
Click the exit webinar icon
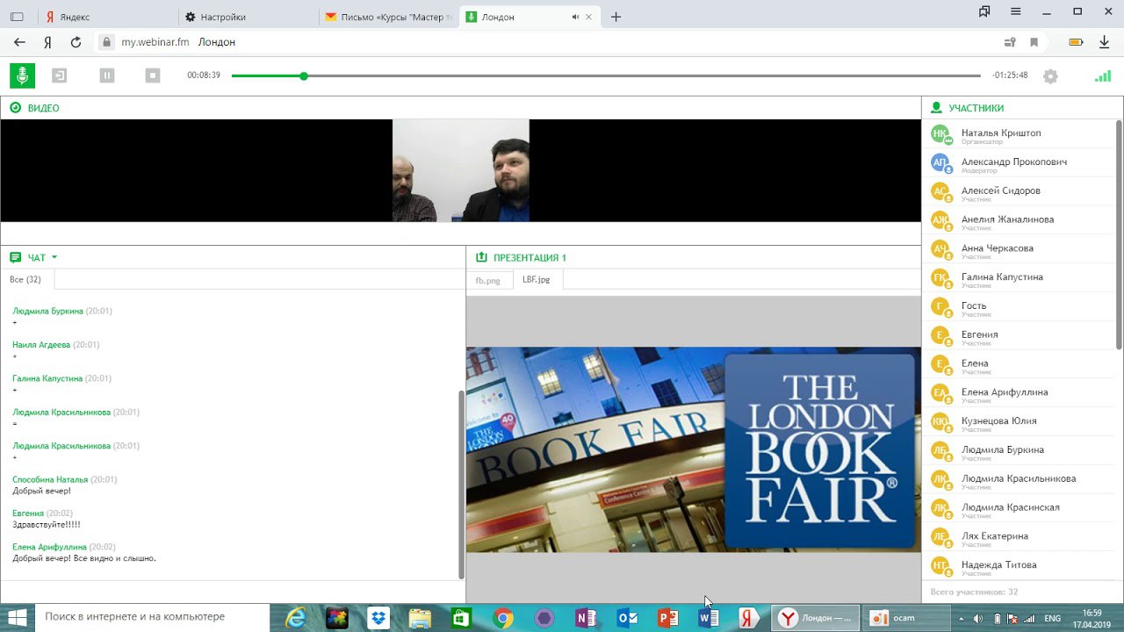59,75
